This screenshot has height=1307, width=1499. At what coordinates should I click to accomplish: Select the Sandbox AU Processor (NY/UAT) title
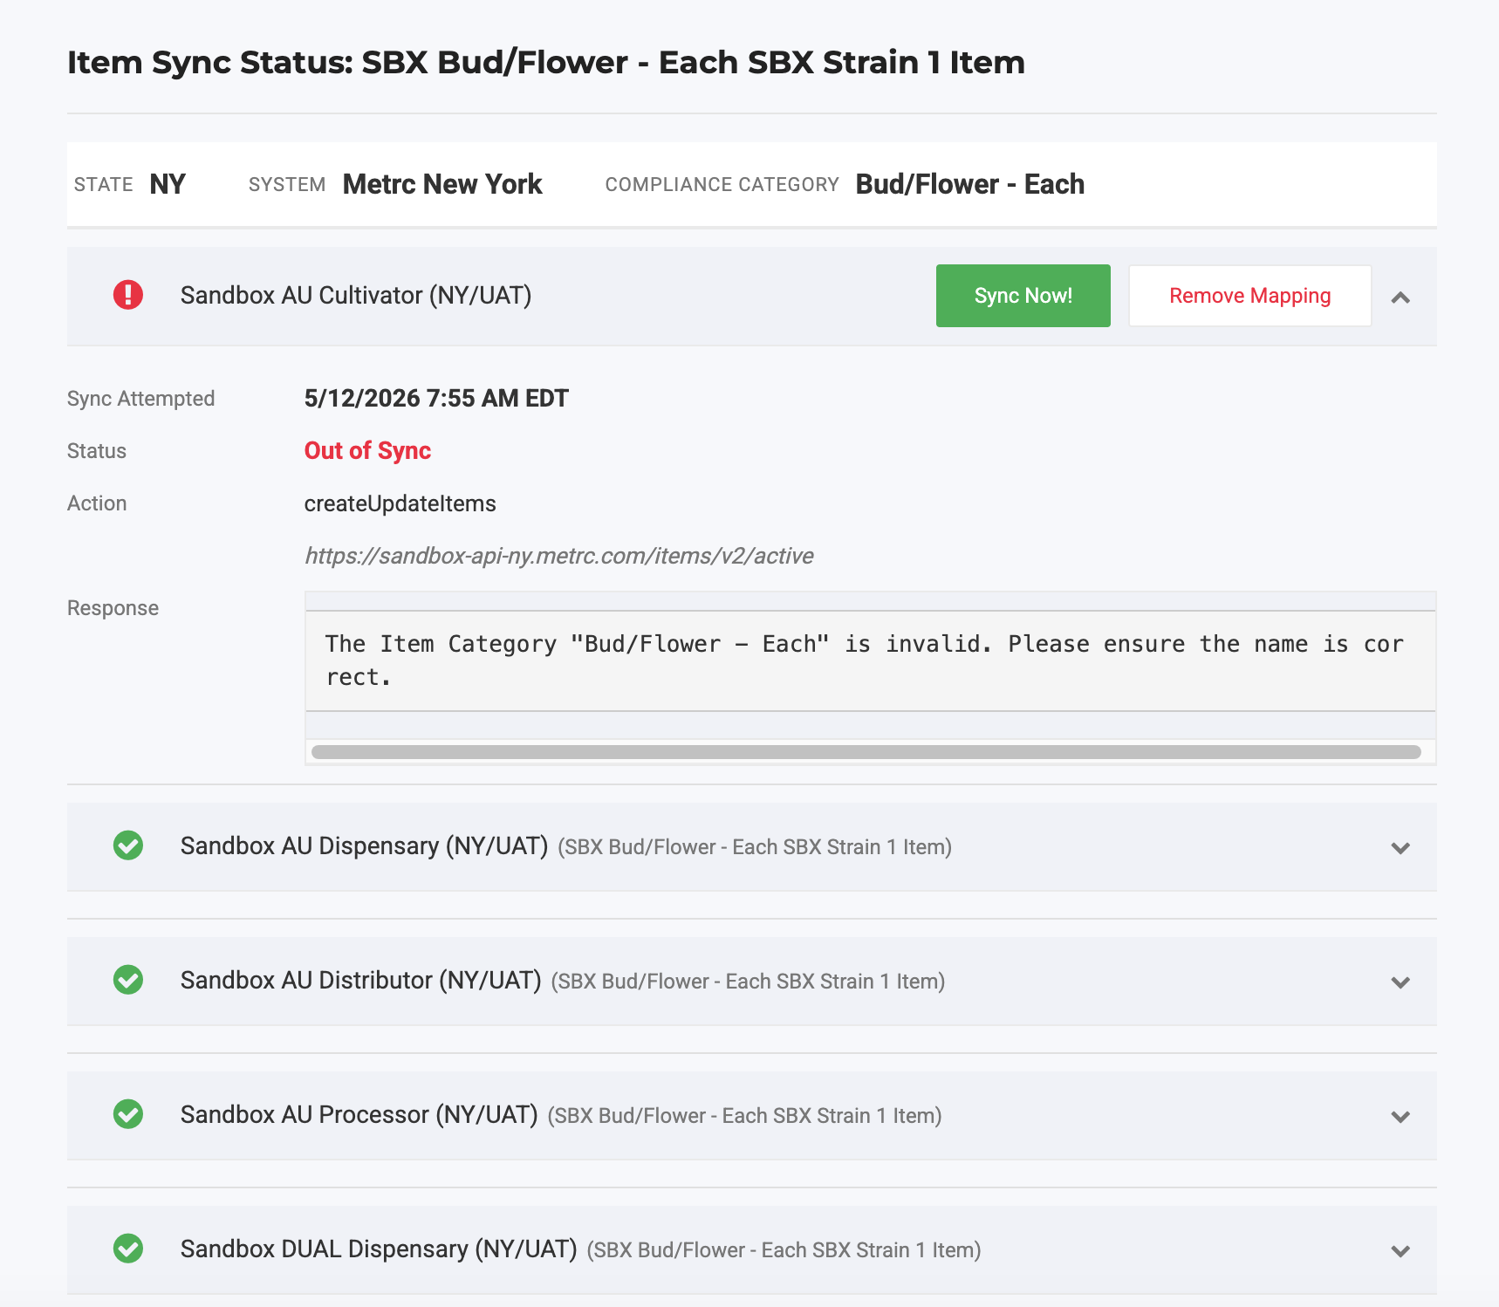(359, 1114)
